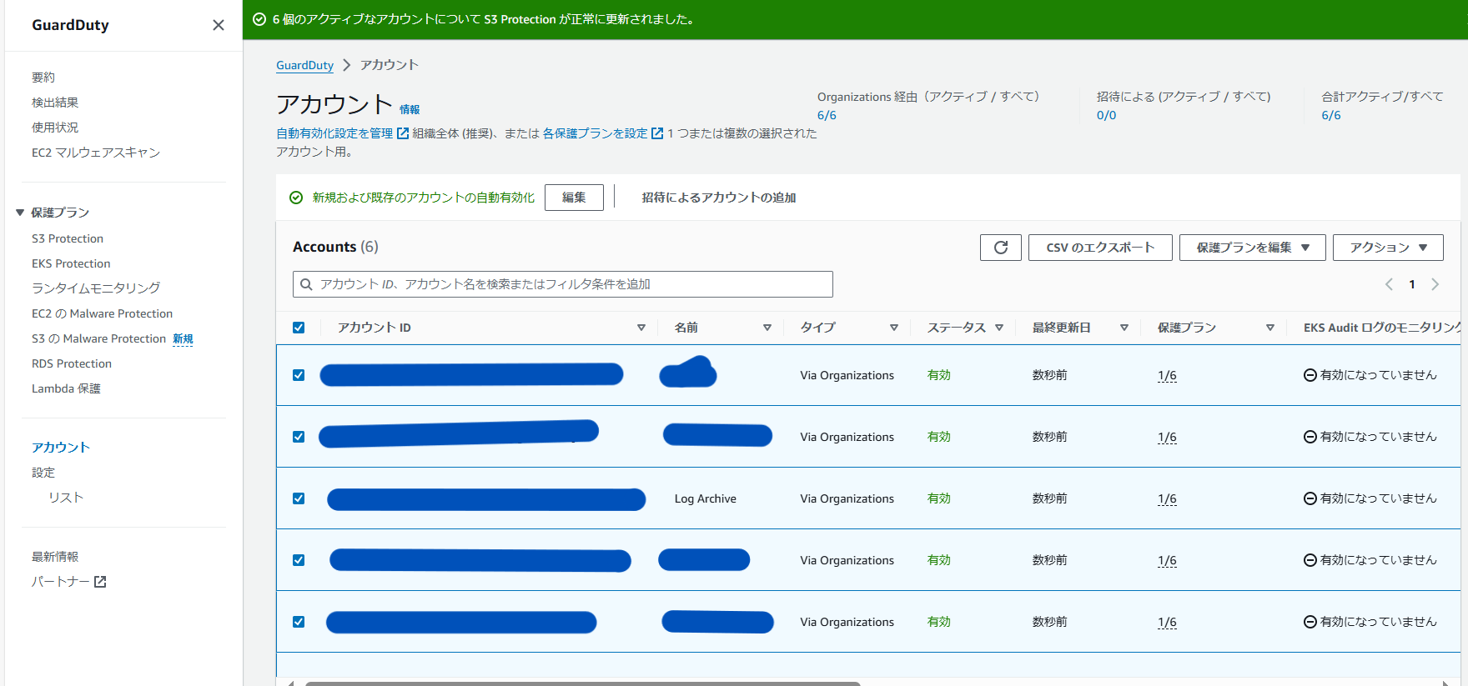This screenshot has height=686, width=1468.
Task: Click the 6/6 total active count link
Action: [1331, 115]
